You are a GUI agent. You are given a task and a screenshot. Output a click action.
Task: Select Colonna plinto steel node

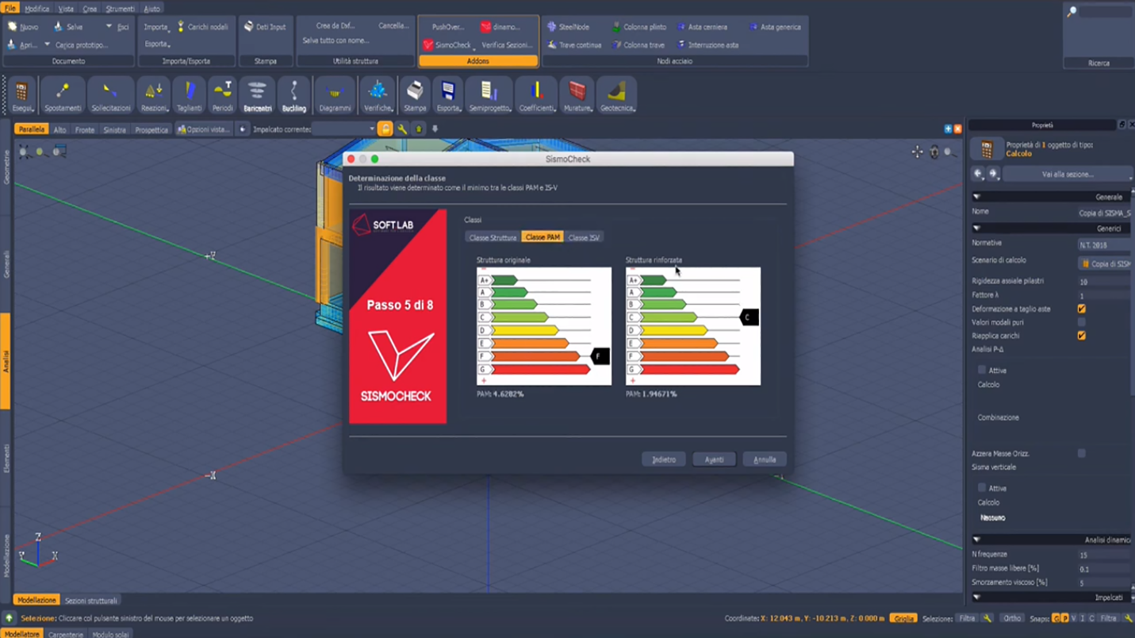(x=638, y=27)
